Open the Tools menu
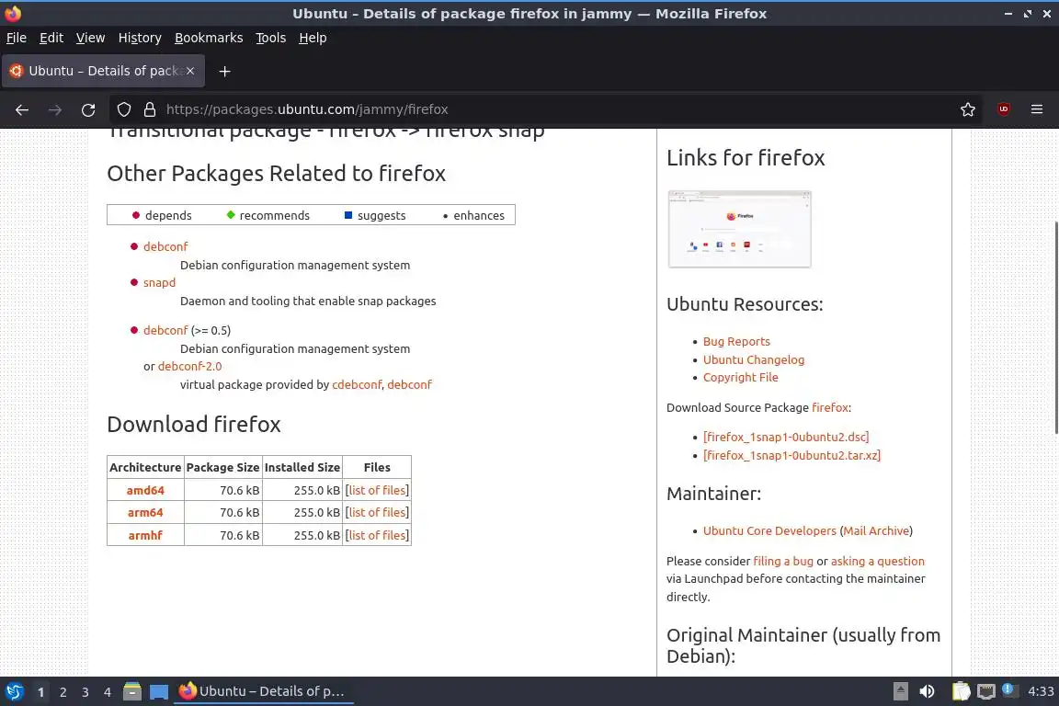Image resolution: width=1059 pixels, height=706 pixels. [x=271, y=38]
